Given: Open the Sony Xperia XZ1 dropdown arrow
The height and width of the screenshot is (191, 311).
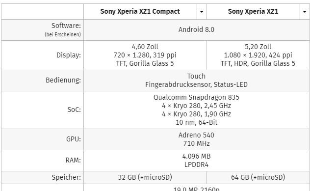Looking at the screenshot, I should 305,12.
